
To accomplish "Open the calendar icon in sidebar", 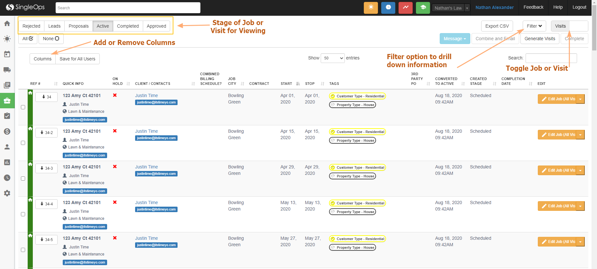I will pos(7,54).
